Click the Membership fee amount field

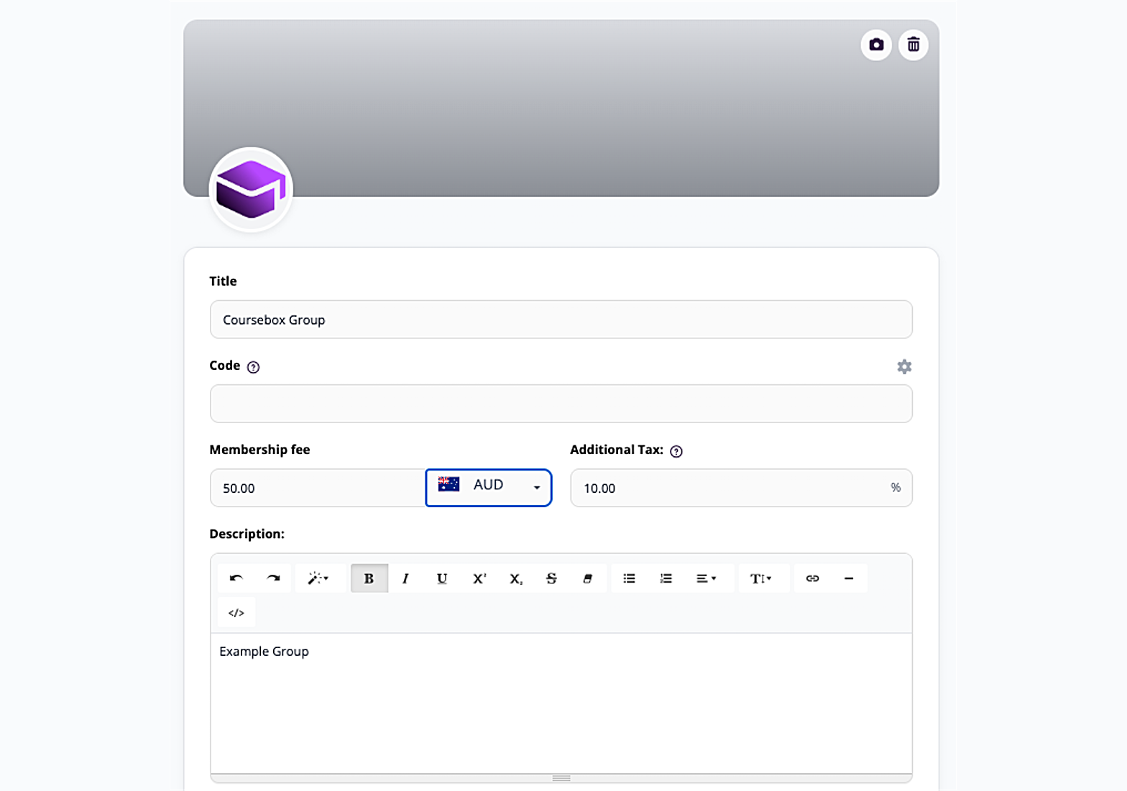click(x=318, y=488)
